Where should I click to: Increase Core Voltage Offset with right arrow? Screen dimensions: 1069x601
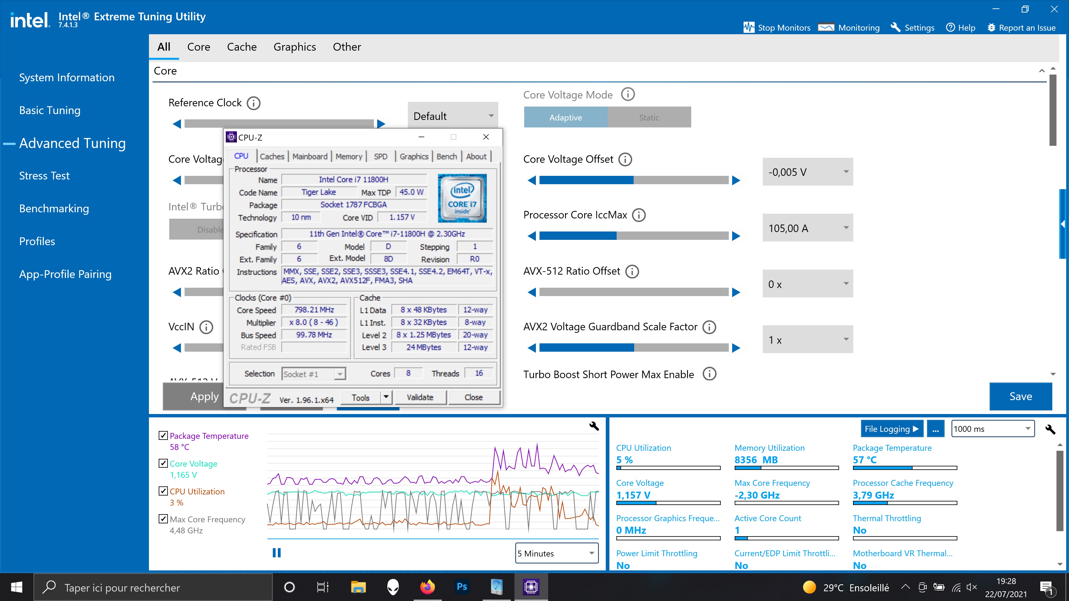736,180
